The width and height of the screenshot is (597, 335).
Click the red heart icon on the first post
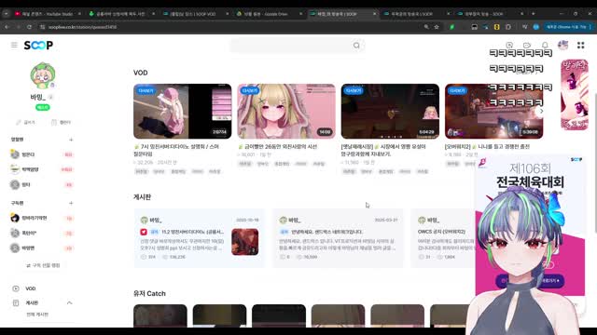[x=144, y=232]
